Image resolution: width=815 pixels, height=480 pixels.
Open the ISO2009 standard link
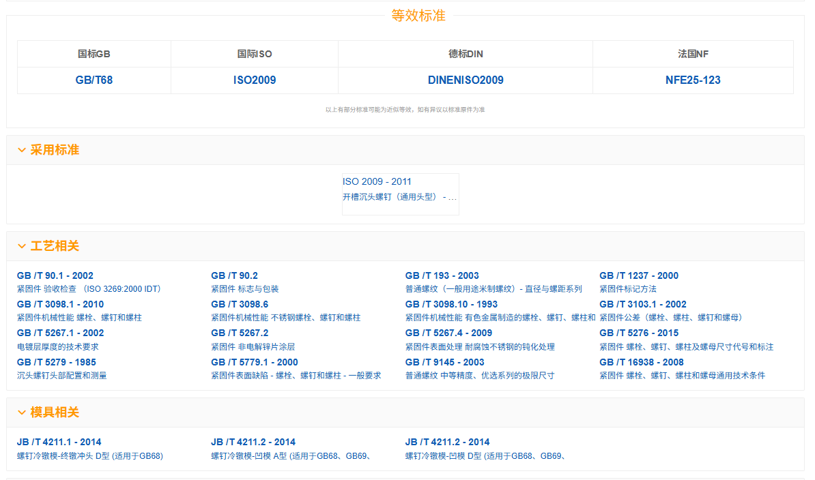[x=255, y=80]
